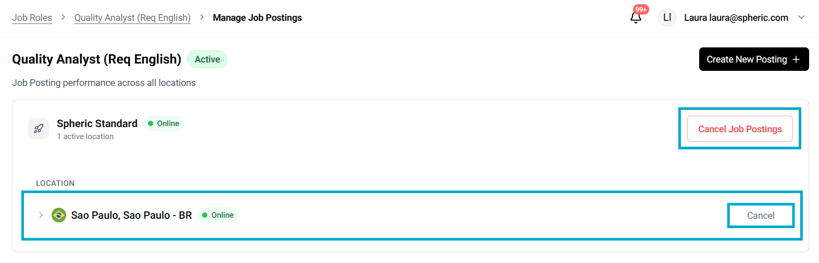Cancel the Sao Paulo posting
The width and height of the screenshot is (819, 263).
coord(760,216)
